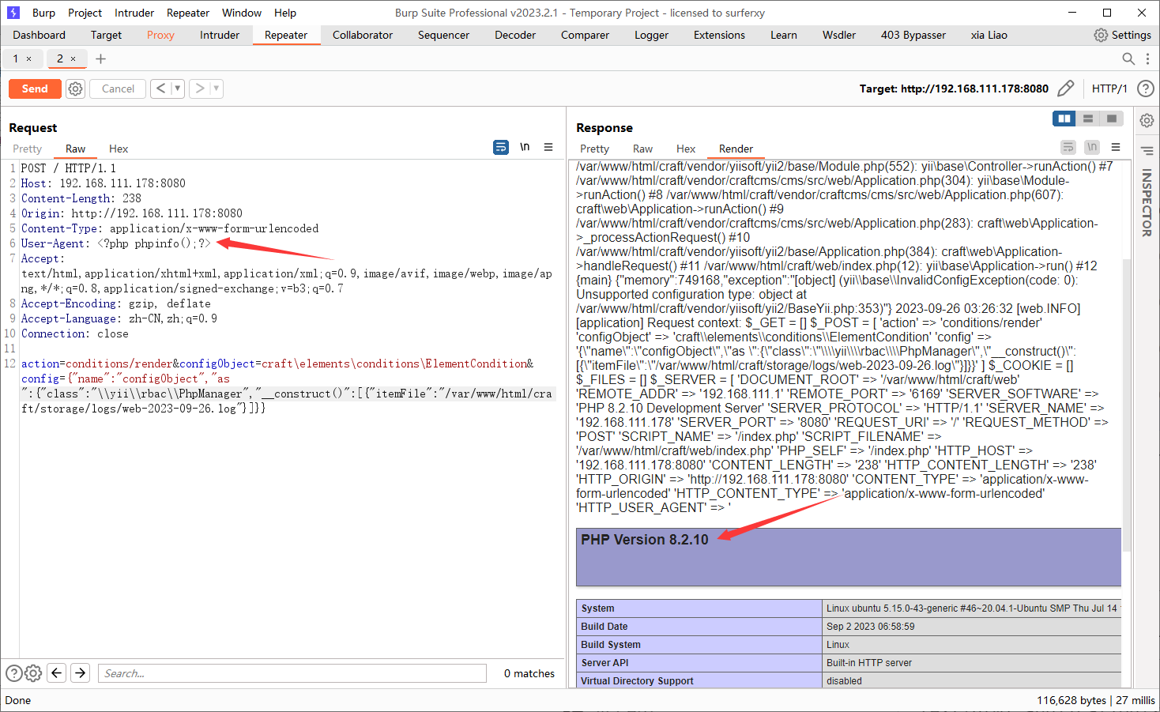Image resolution: width=1160 pixels, height=712 pixels.
Task: Open the 403 Bypasser tab
Action: coord(913,35)
